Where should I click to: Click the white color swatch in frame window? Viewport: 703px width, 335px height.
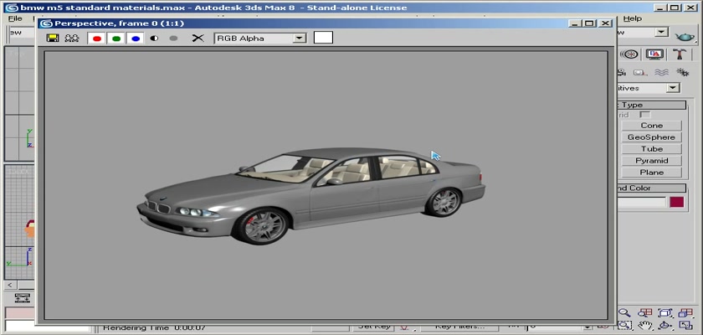pos(323,38)
